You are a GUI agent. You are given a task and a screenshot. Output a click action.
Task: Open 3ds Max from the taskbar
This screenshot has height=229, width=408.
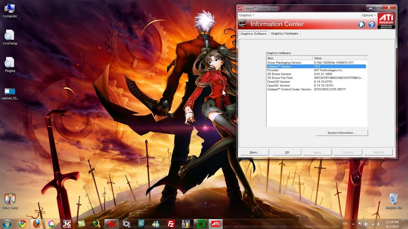coord(141,224)
